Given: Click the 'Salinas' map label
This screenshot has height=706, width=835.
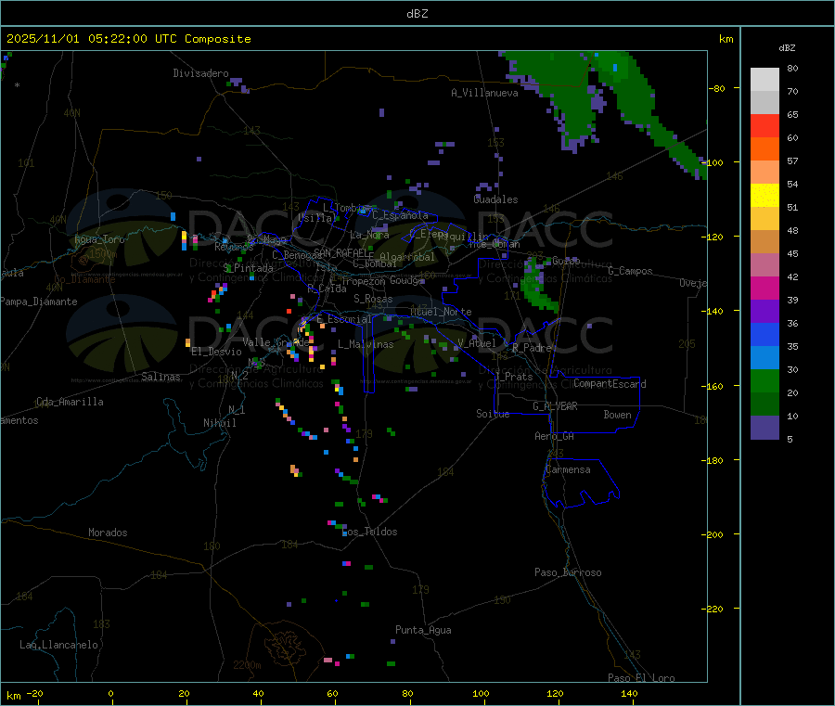Looking at the screenshot, I should click(161, 377).
